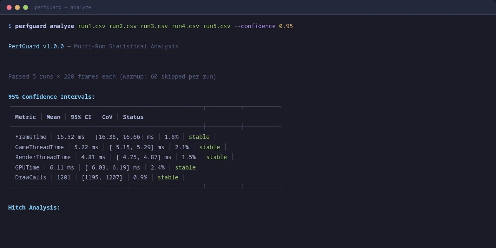Screen dimensions: 496x248
Task: Click the CoV column header
Action: [107, 117]
